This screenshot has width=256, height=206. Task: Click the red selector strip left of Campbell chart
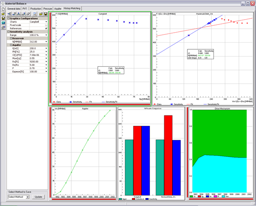(x=50, y=58)
